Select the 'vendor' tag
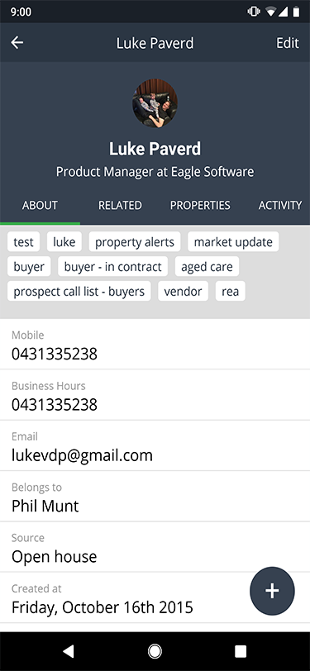Image resolution: width=310 pixels, height=671 pixels. pyautogui.click(x=183, y=292)
